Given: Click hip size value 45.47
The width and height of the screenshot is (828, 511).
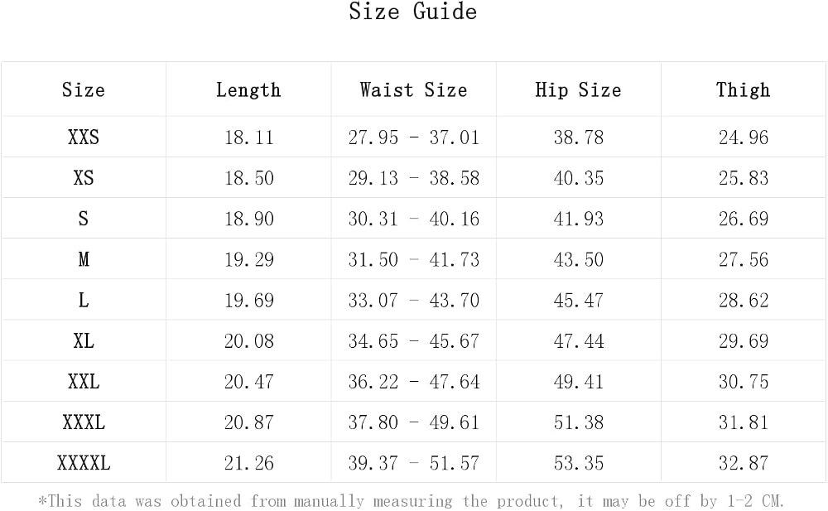Looking at the screenshot, I should [x=578, y=300].
